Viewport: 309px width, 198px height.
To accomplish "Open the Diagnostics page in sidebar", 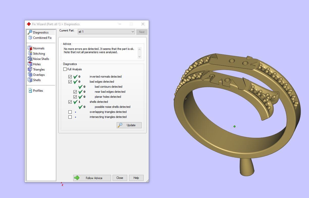I will (x=41, y=32).
